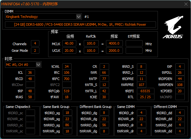This screenshot has height=139, width=191.
Task: Click the AORUS eagle logo
Action: click(x=173, y=27)
